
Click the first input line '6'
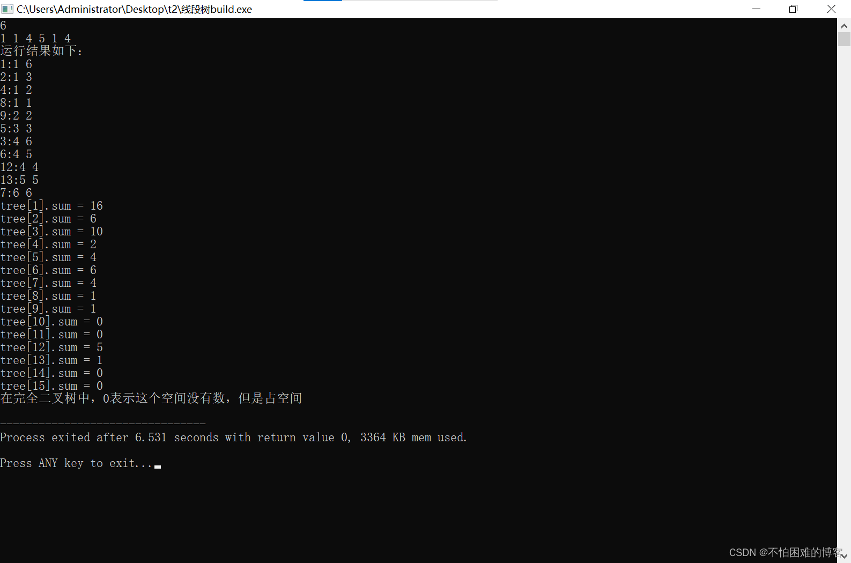click(3, 25)
